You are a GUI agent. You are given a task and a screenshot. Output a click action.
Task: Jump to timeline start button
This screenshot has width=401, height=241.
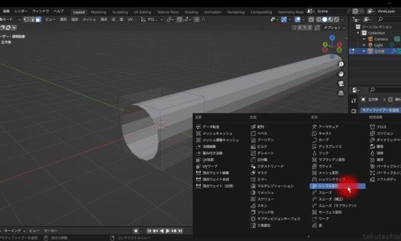point(149,231)
